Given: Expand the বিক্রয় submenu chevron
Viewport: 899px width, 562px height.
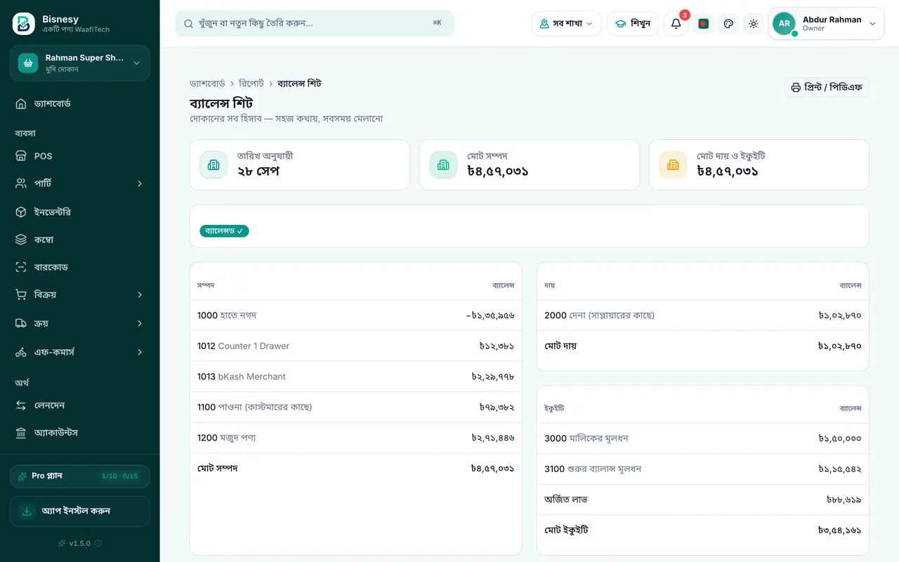Looking at the screenshot, I should pos(140,295).
